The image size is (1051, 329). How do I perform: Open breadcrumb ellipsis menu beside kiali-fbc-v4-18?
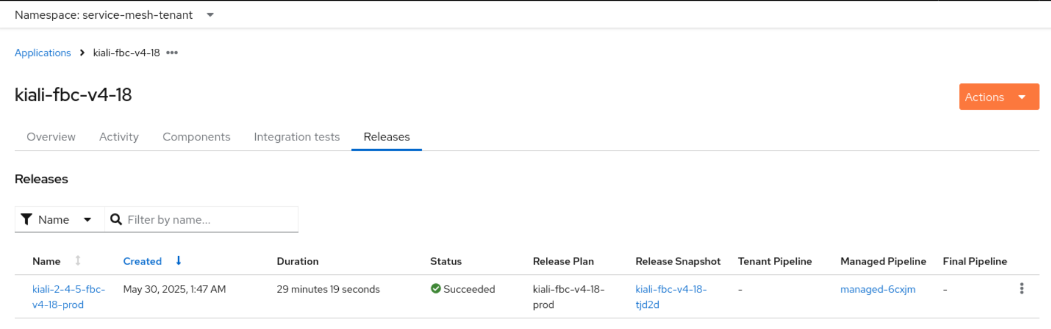coord(172,53)
